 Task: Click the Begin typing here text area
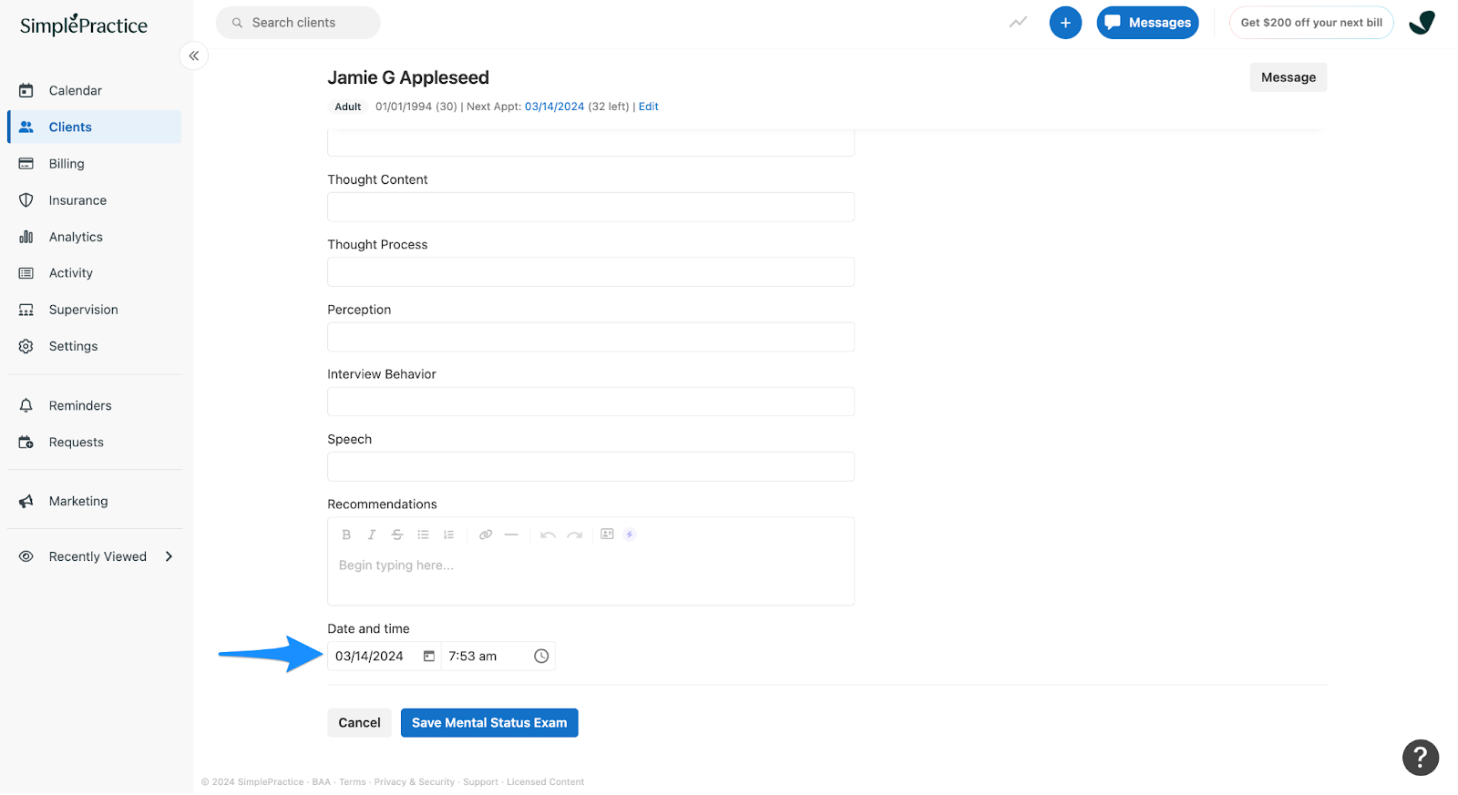pyautogui.click(x=590, y=576)
